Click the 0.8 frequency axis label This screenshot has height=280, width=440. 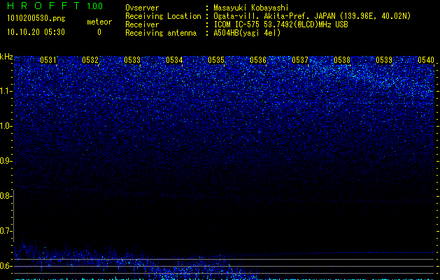pos(6,196)
